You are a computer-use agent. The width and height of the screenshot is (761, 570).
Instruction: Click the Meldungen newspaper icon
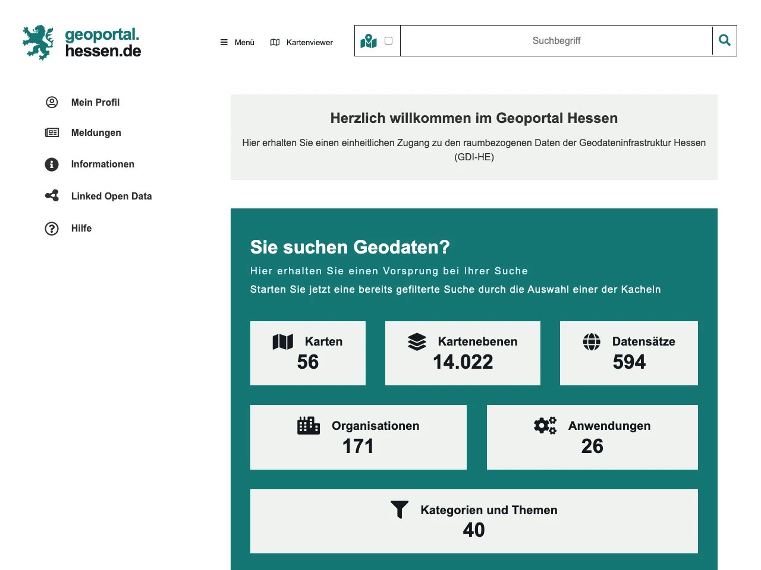52,132
